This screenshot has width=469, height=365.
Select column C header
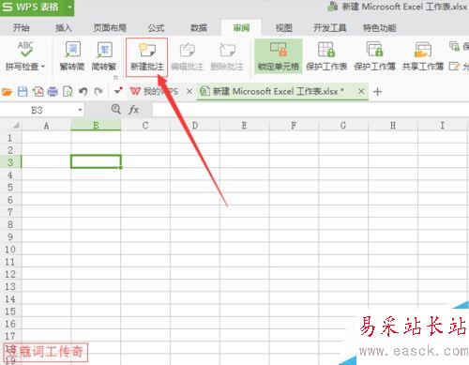pyautogui.click(x=145, y=126)
